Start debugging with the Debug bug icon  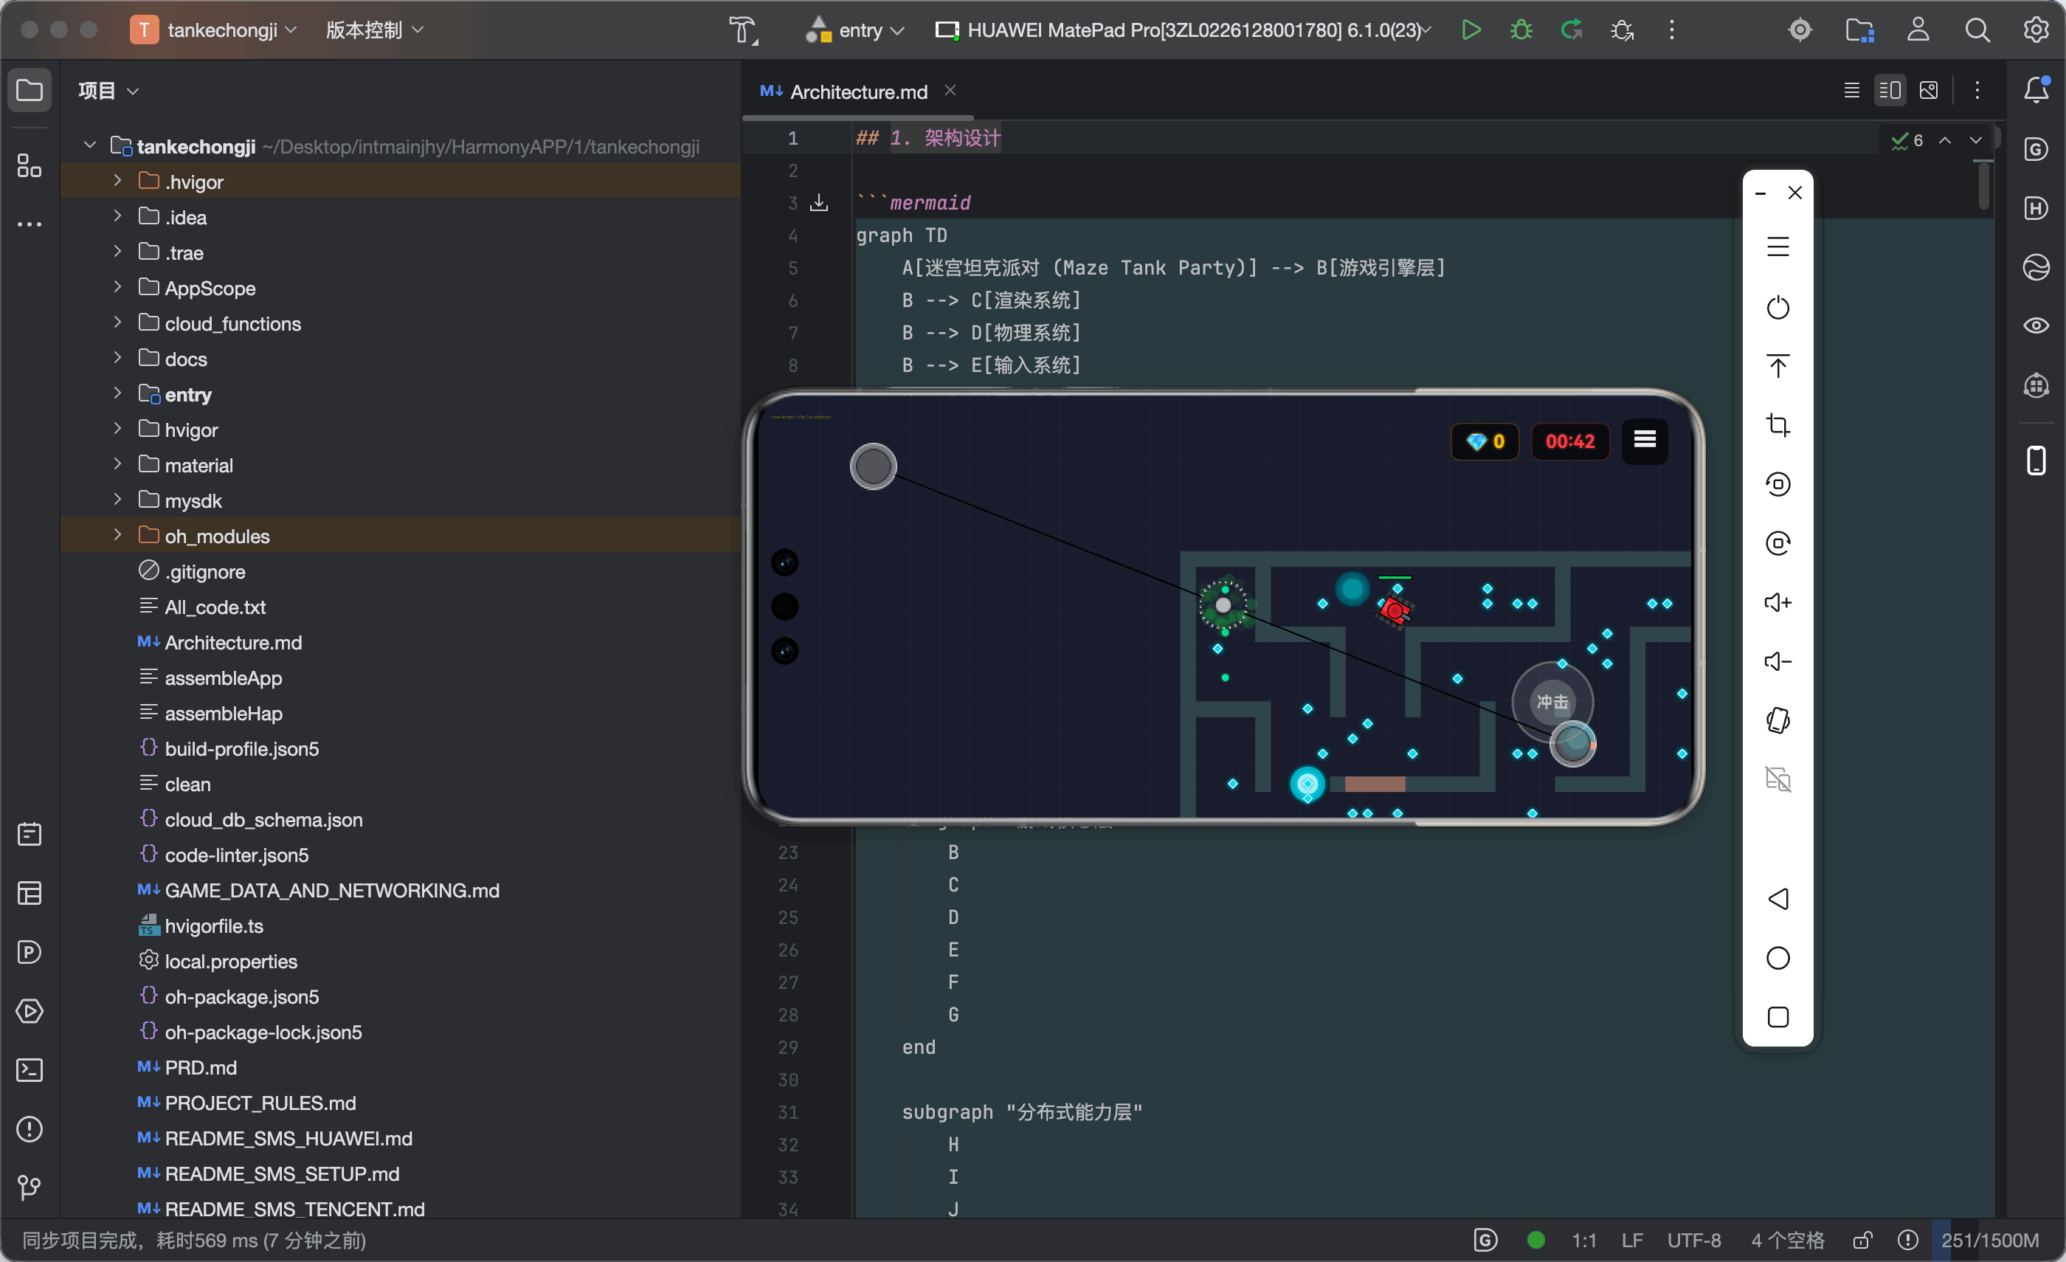(x=1520, y=30)
